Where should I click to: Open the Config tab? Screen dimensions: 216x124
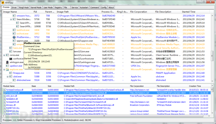click(104, 8)
